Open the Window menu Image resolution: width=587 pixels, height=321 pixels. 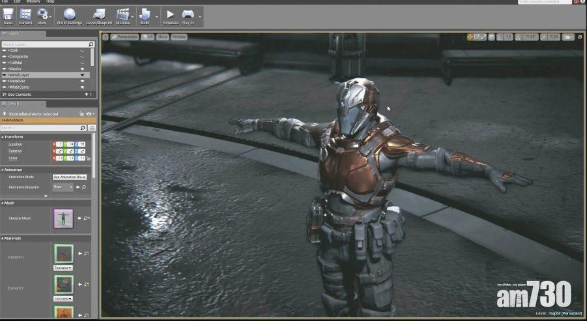pyautogui.click(x=33, y=2)
